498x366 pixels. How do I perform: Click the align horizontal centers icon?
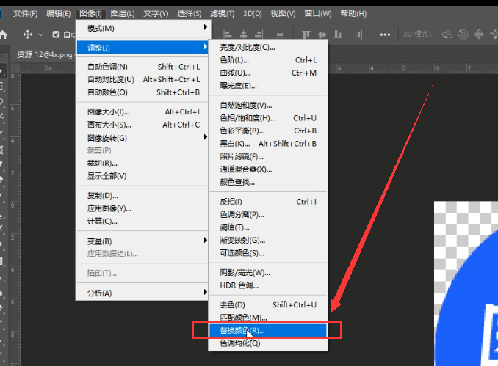(243, 34)
